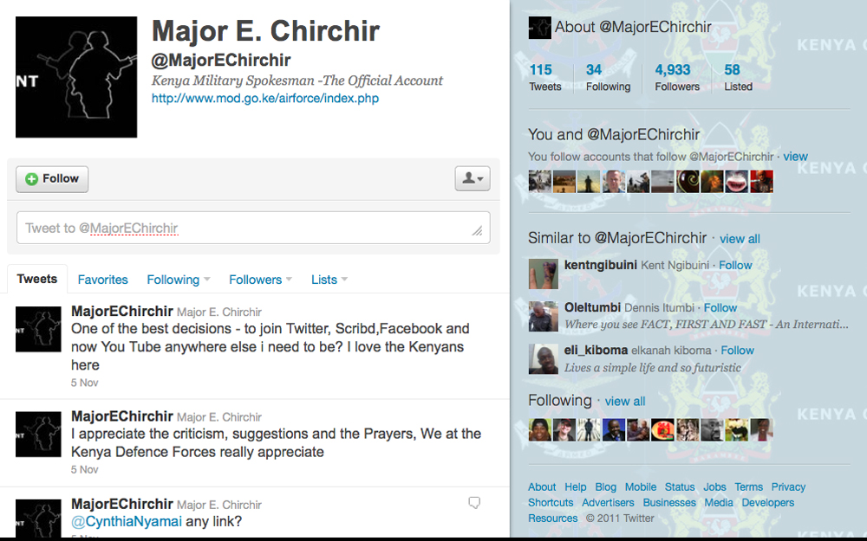This screenshot has width=867, height=541.
Task: Open the Terms footer link
Action: point(749,486)
